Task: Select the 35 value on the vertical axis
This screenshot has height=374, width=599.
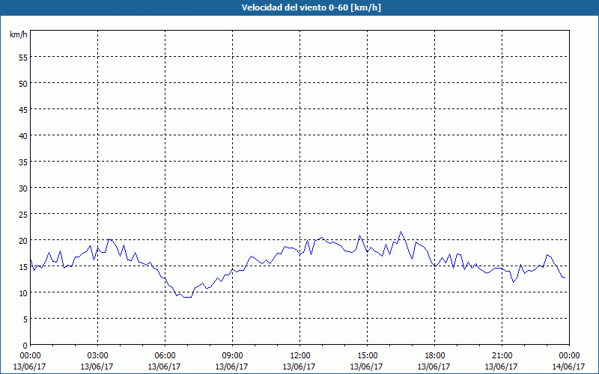Action: coord(23,162)
